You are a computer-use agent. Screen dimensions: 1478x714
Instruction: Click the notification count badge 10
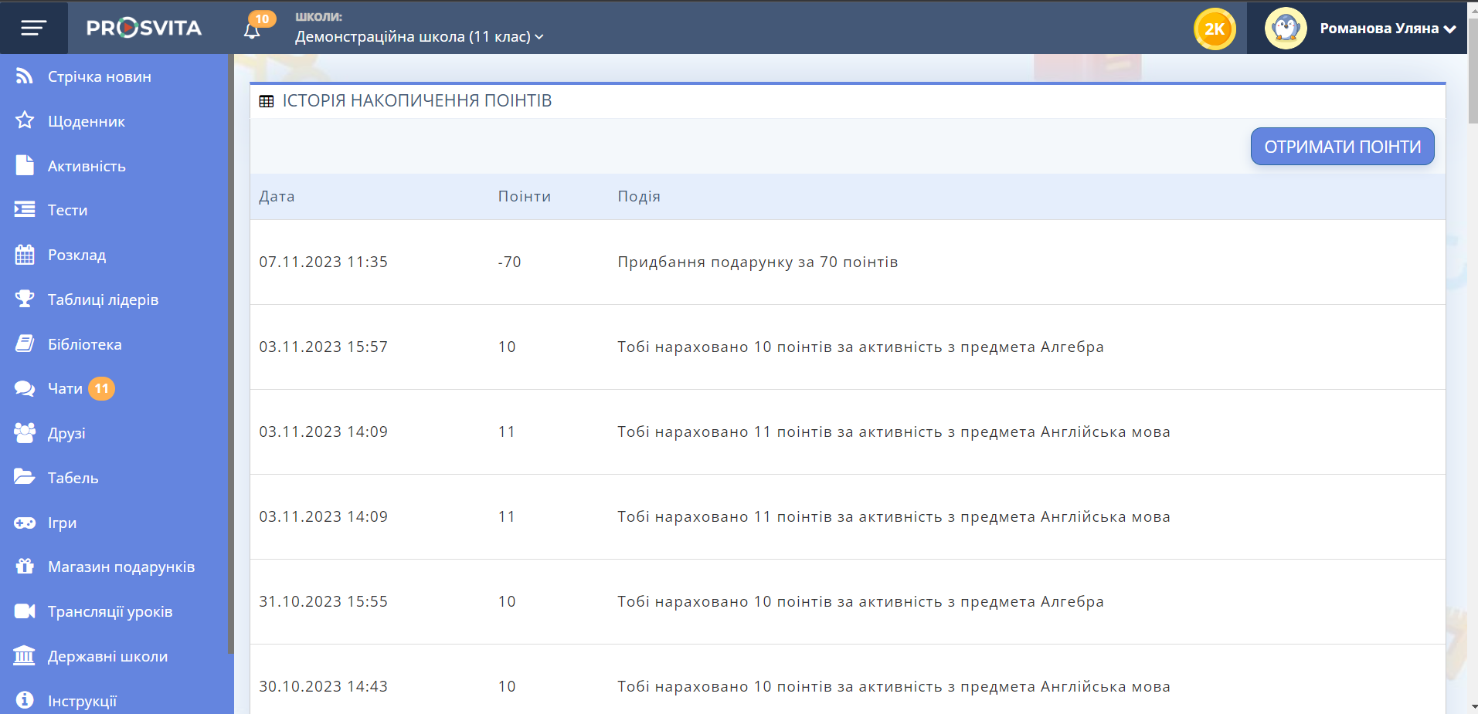click(x=262, y=19)
